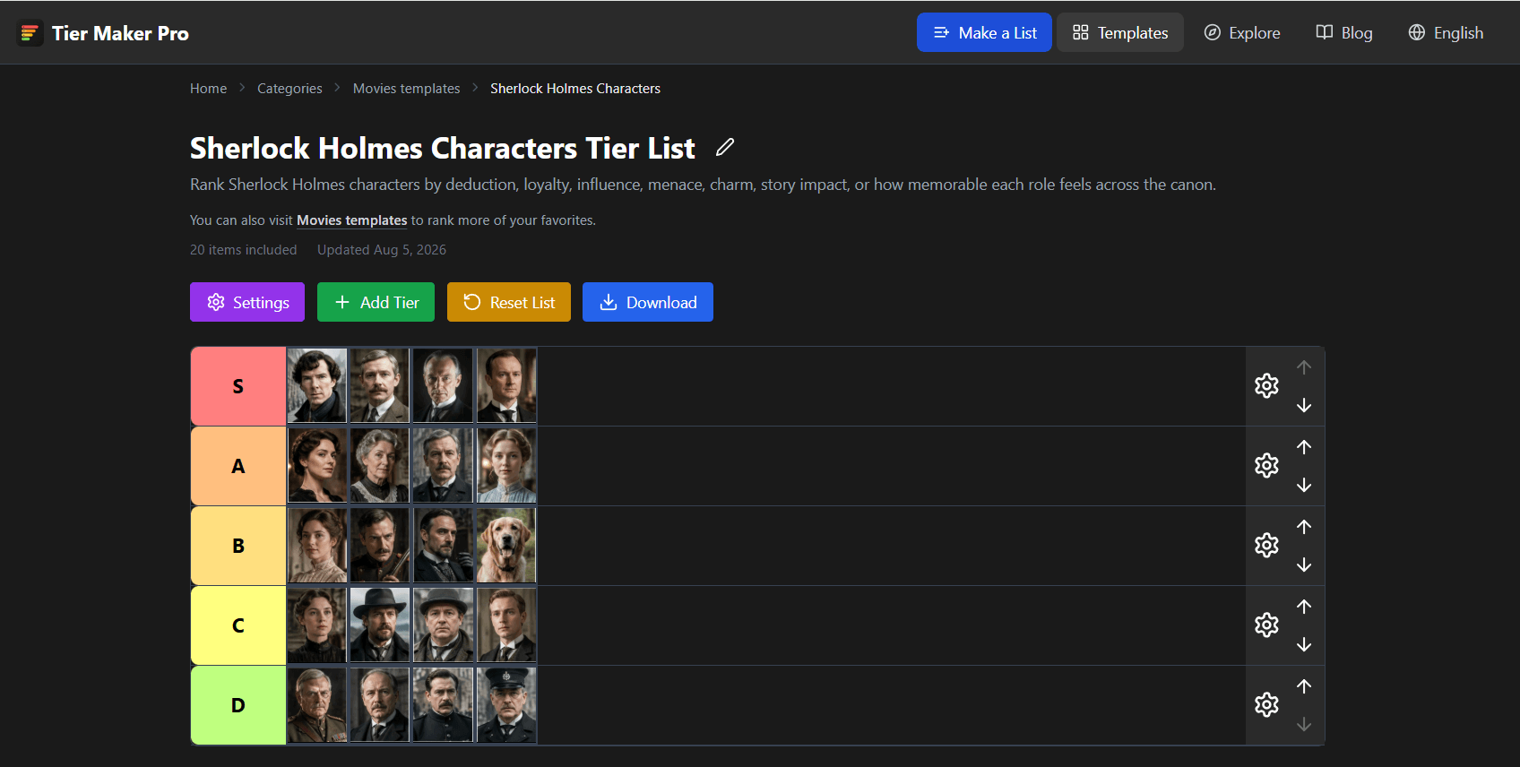Select first C tier woman portrait
The width and height of the screenshot is (1520, 767).
coord(317,625)
